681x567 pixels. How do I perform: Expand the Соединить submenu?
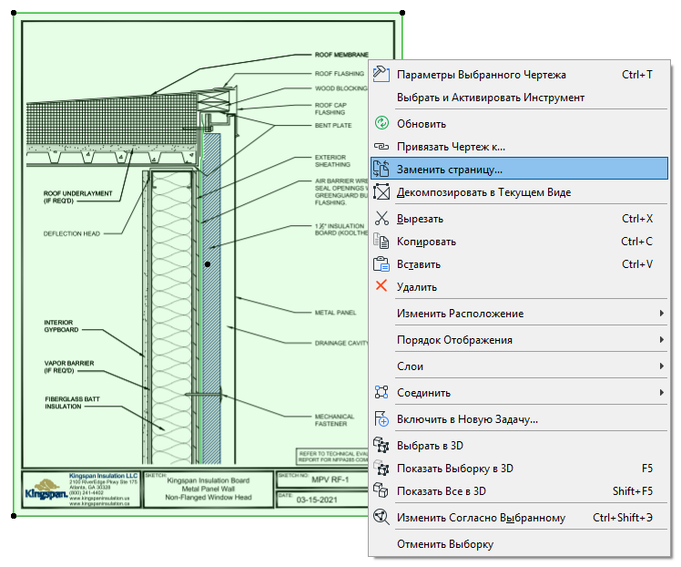[x=661, y=393]
